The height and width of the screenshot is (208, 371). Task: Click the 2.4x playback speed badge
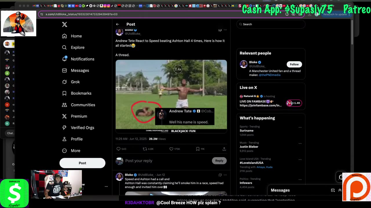(x=178, y=69)
